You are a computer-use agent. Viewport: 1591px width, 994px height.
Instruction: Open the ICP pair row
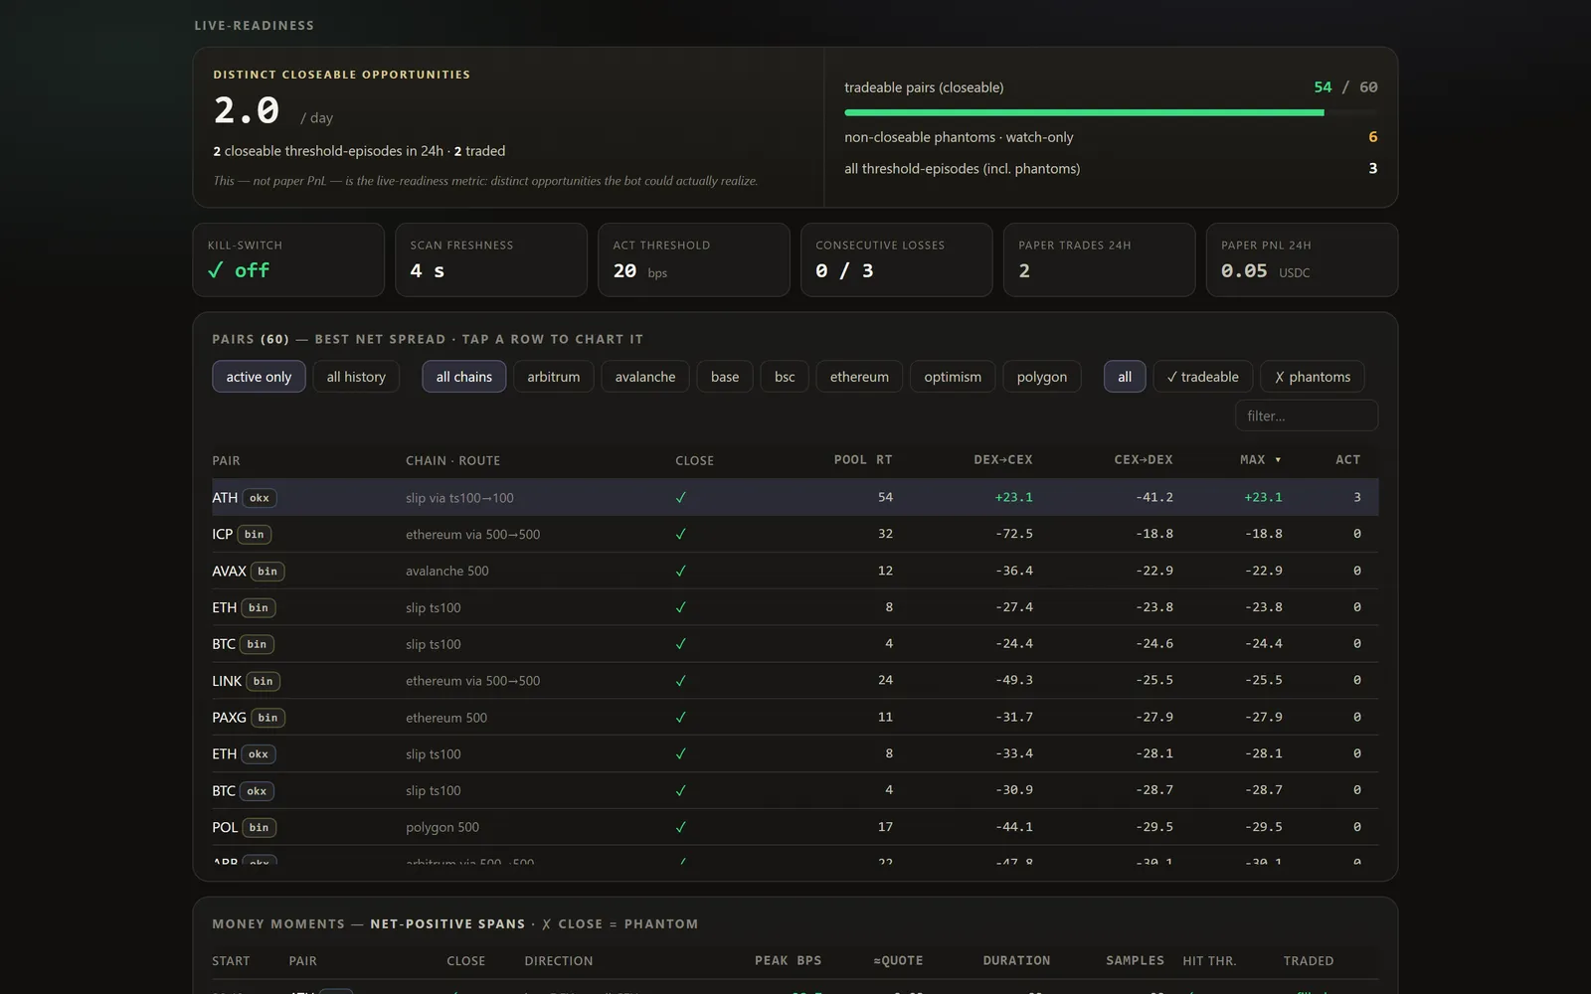[x=795, y=534]
